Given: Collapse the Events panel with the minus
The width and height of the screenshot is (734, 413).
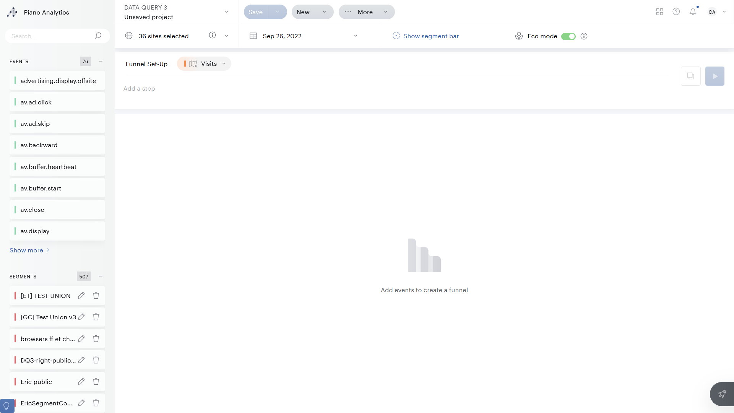Looking at the screenshot, I should click(101, 61).
